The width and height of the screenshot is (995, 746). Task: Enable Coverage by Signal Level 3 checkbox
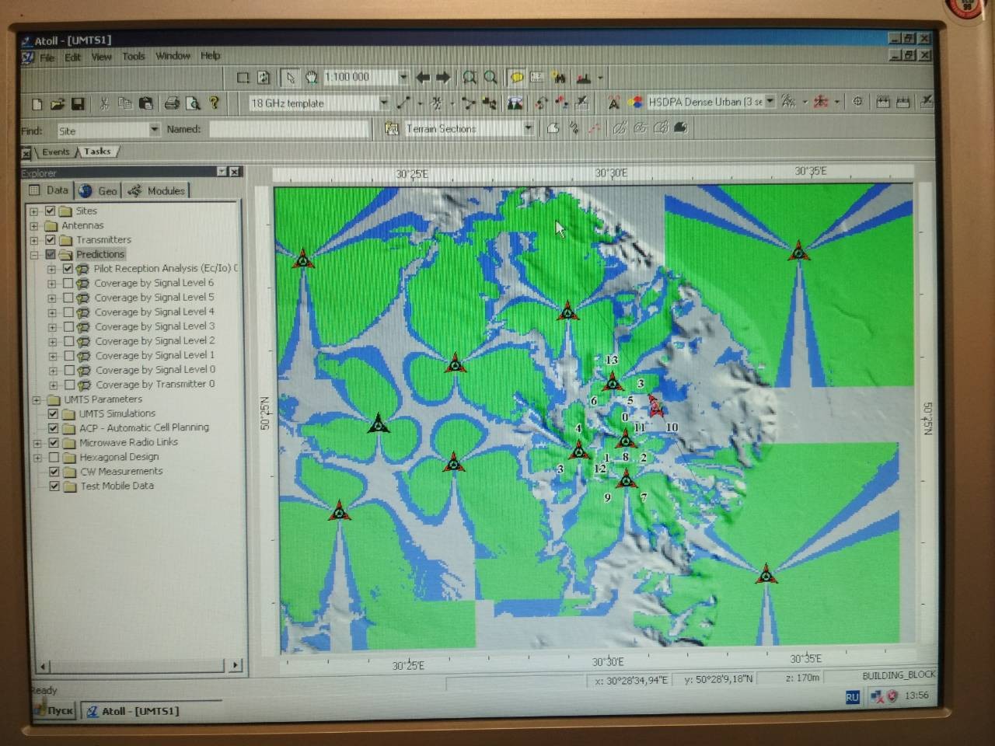[68, 326]
